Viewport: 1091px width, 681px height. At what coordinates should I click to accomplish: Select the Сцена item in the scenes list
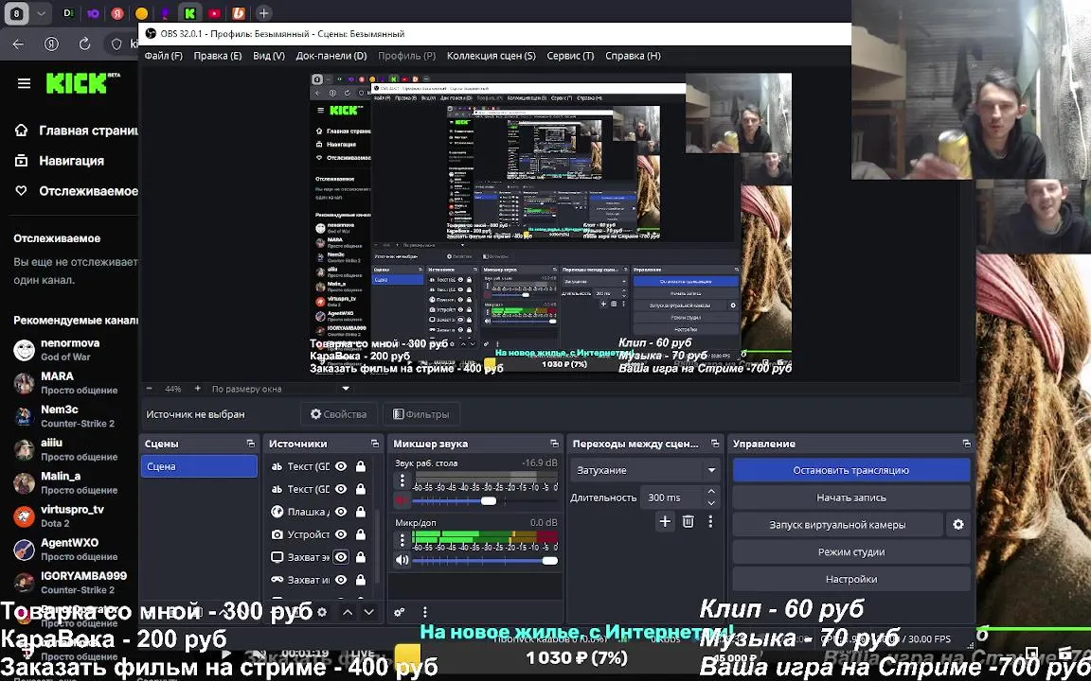[x=199, y=466]
